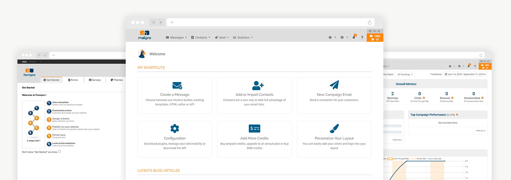Click the forward arrow in center browser window
Screen dimensions: 511x180
(161, 22)
